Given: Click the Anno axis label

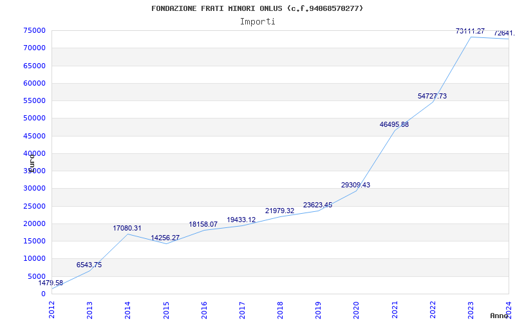Looking at the screenshot, I should point(500,316).
